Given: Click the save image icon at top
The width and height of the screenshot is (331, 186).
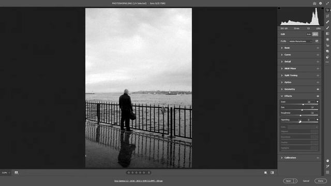Looking at the screenshot, I should 314,4.
